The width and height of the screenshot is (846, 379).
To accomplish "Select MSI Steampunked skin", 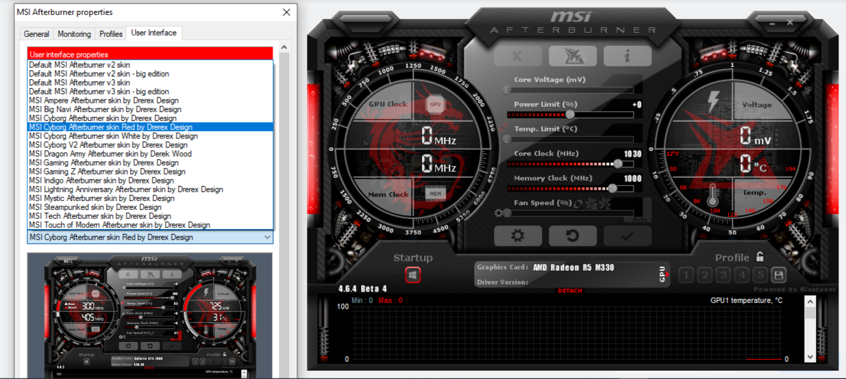I will [x=150, y=207].
